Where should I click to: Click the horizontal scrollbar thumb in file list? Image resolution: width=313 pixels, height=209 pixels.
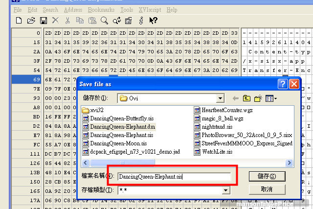click(x=122, y=163)
